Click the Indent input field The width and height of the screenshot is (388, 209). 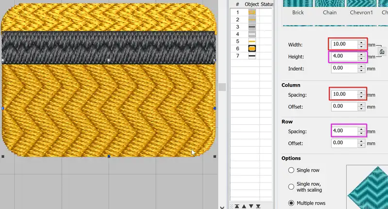[x=343, y=69]
